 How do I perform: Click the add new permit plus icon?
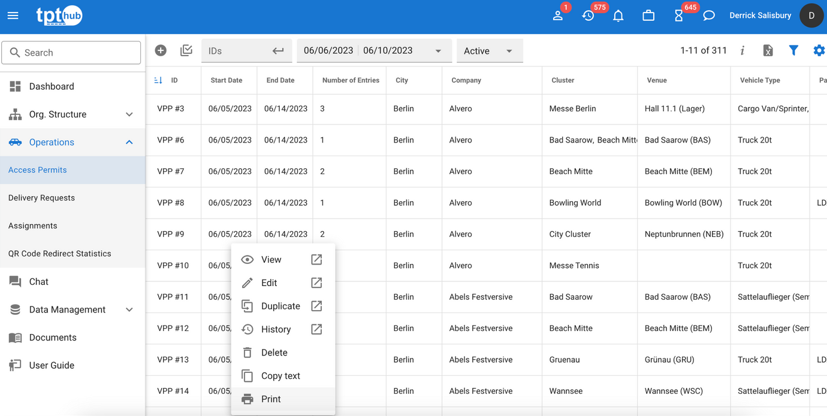click(161, 51)
